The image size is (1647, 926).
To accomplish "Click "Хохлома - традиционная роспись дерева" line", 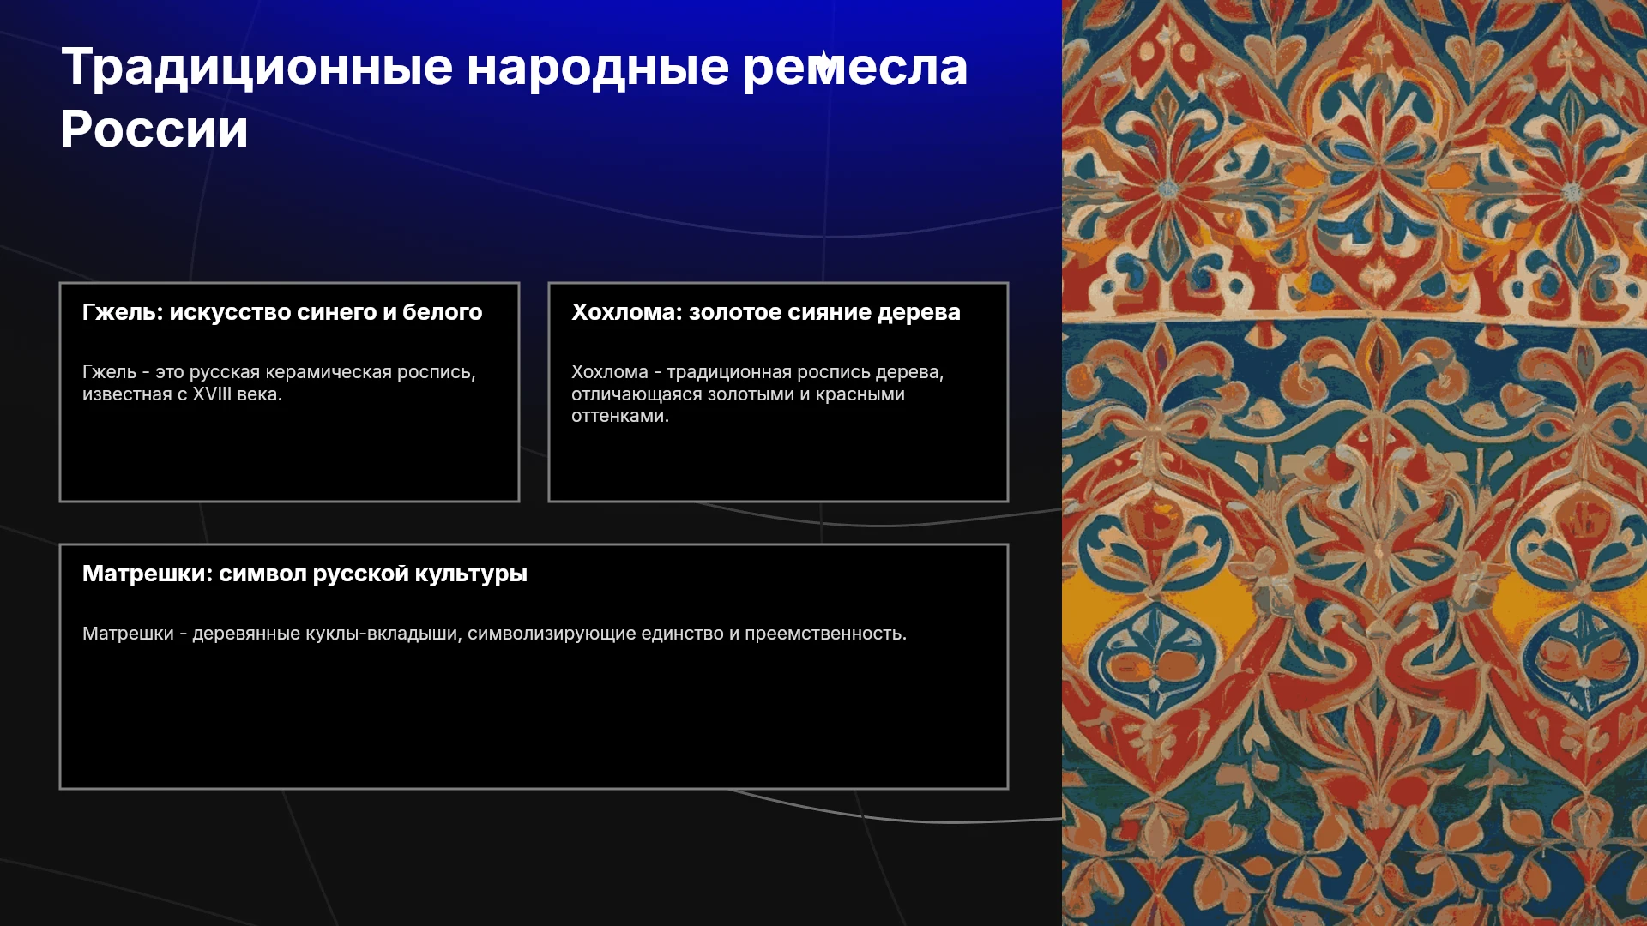I will click(x=757, y=372).
